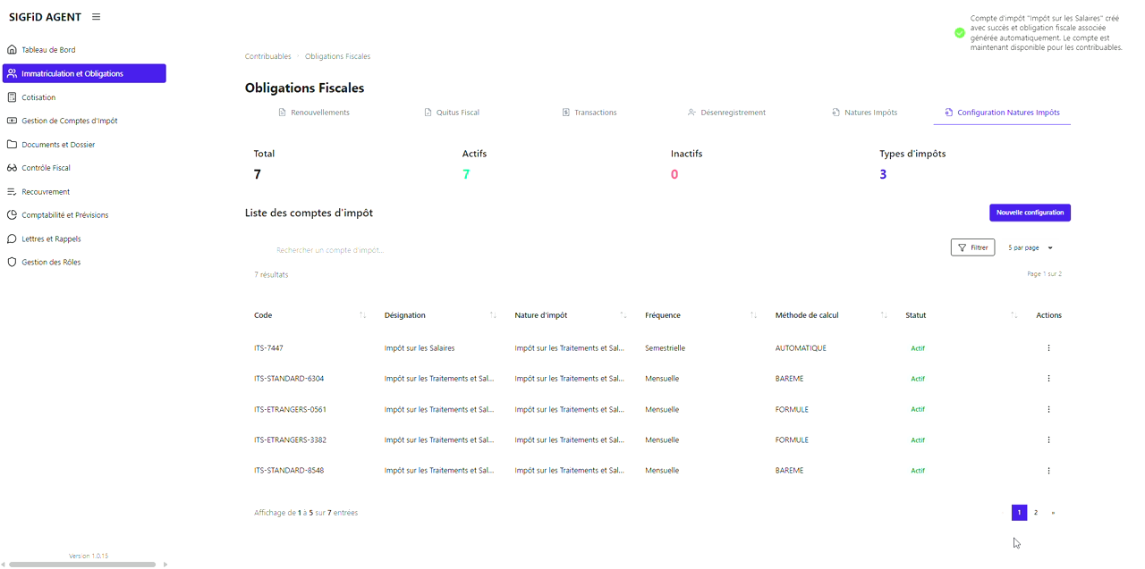The image size is (1145, 569).
Task: Sort the table by the Fréquence column
Action: [753, 315]
